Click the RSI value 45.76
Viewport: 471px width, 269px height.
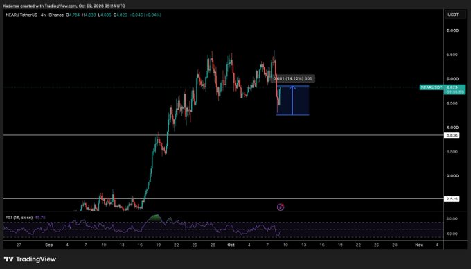click(x=40, y=218)
